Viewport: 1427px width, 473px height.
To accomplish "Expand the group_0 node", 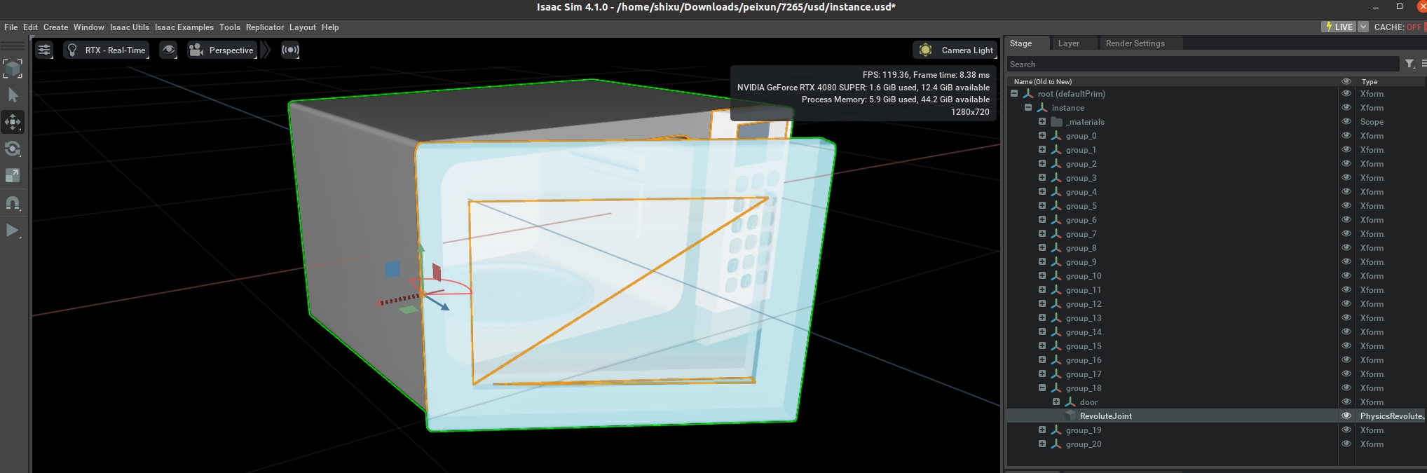I will coord(1042,135).
